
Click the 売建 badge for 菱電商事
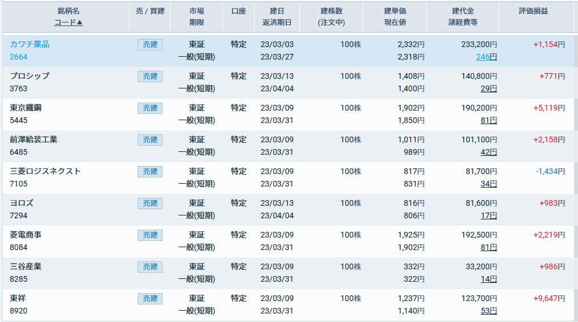click(x=150, y=235)
